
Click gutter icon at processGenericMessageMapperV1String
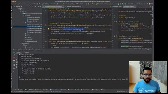coord(46,11)
